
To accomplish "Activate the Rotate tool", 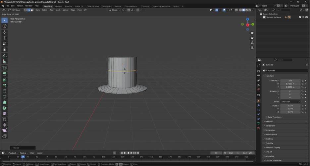I will [5, 38].
